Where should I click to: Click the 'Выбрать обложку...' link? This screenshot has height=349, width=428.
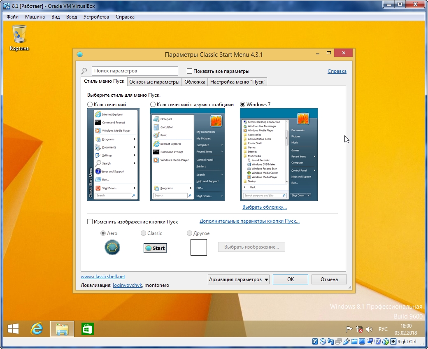coord(265,207)
